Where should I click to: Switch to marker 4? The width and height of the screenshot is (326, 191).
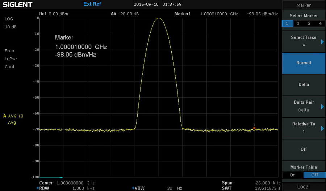tap(320, 23)
